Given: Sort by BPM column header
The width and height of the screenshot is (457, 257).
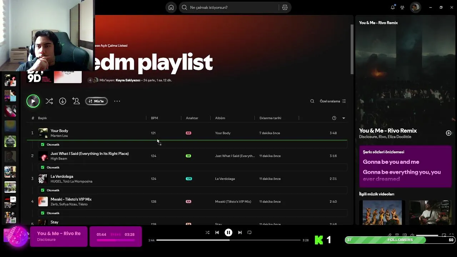Looking at the screenshot, I should tap(154, 118).
